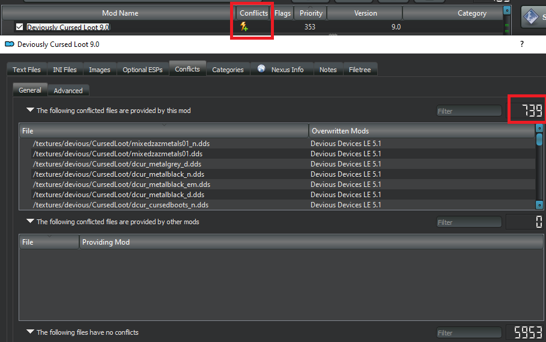
Task: Sort by File header in this-mod table
Action: [x=163, y=131]
